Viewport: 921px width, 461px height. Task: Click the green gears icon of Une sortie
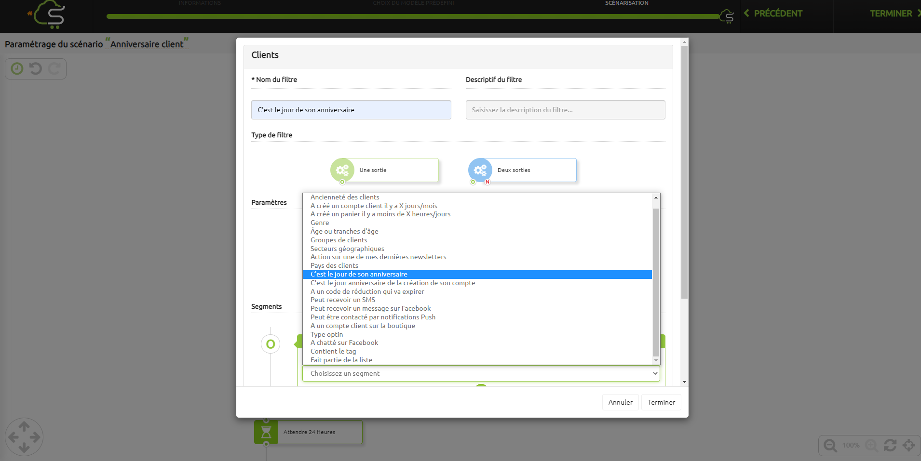click(x=342, y=170)
